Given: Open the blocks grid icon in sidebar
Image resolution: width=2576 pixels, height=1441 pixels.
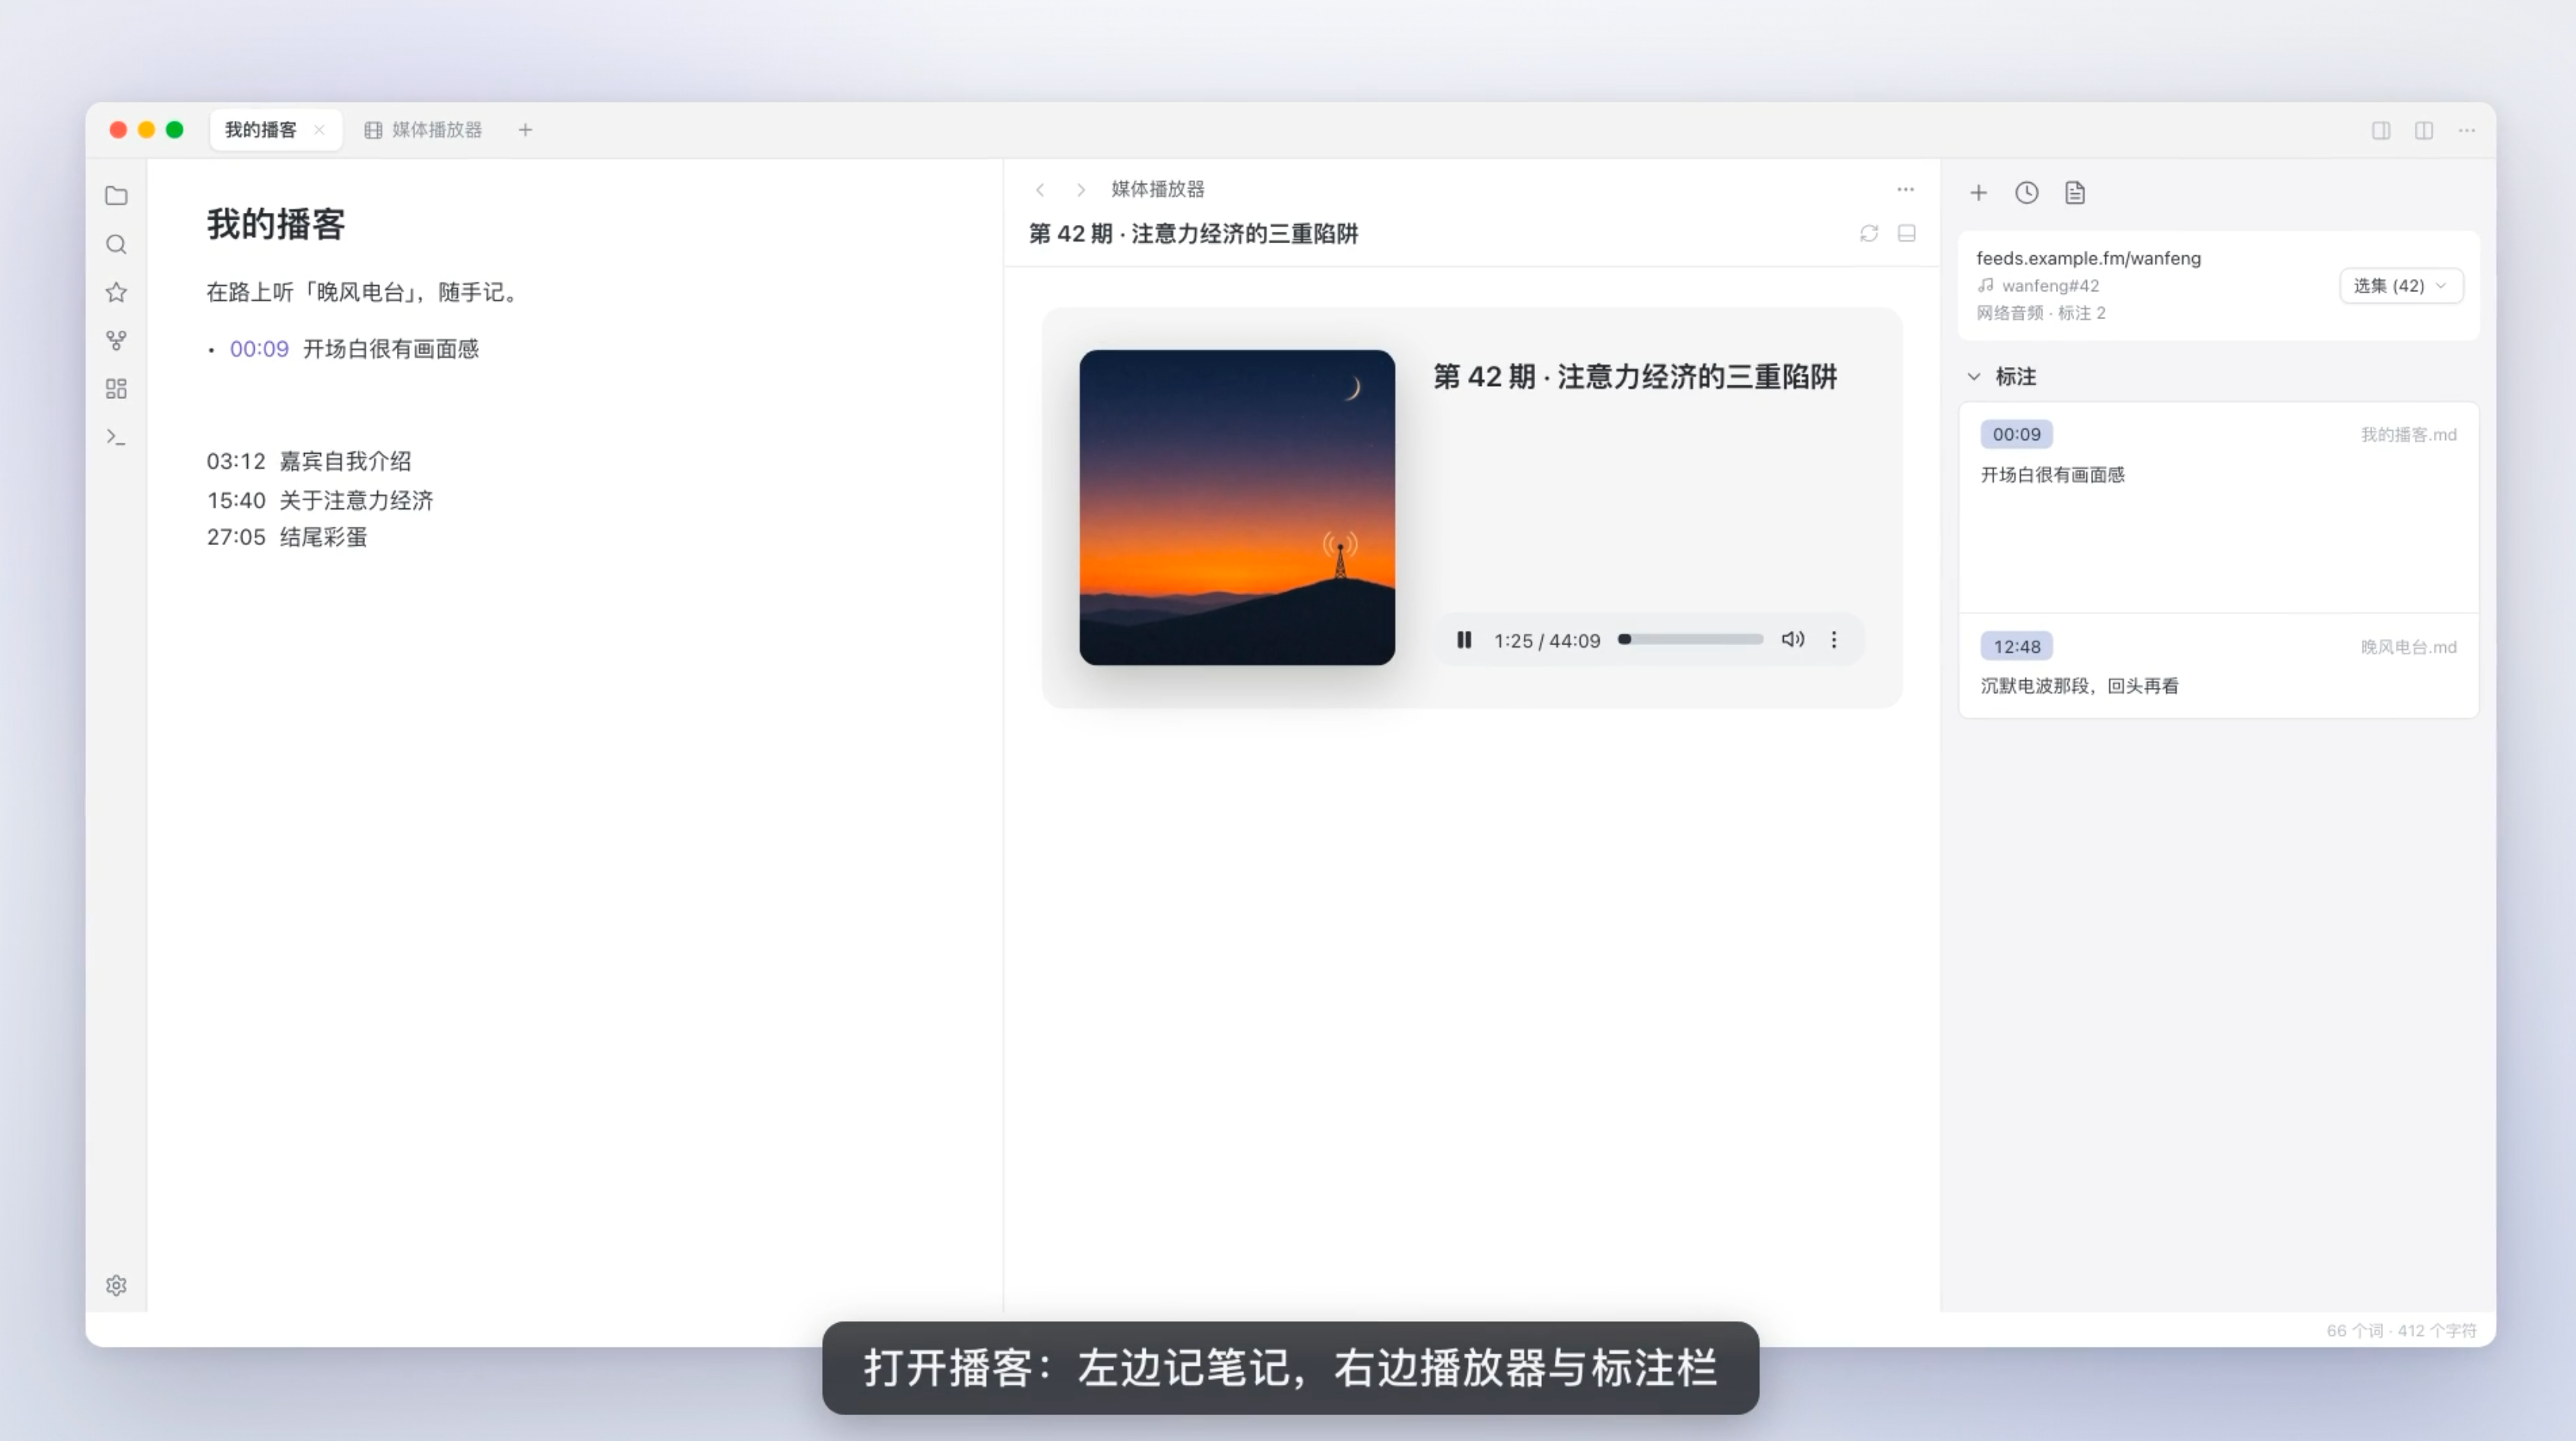Looking at the screenshot, I should coord(116,388).
